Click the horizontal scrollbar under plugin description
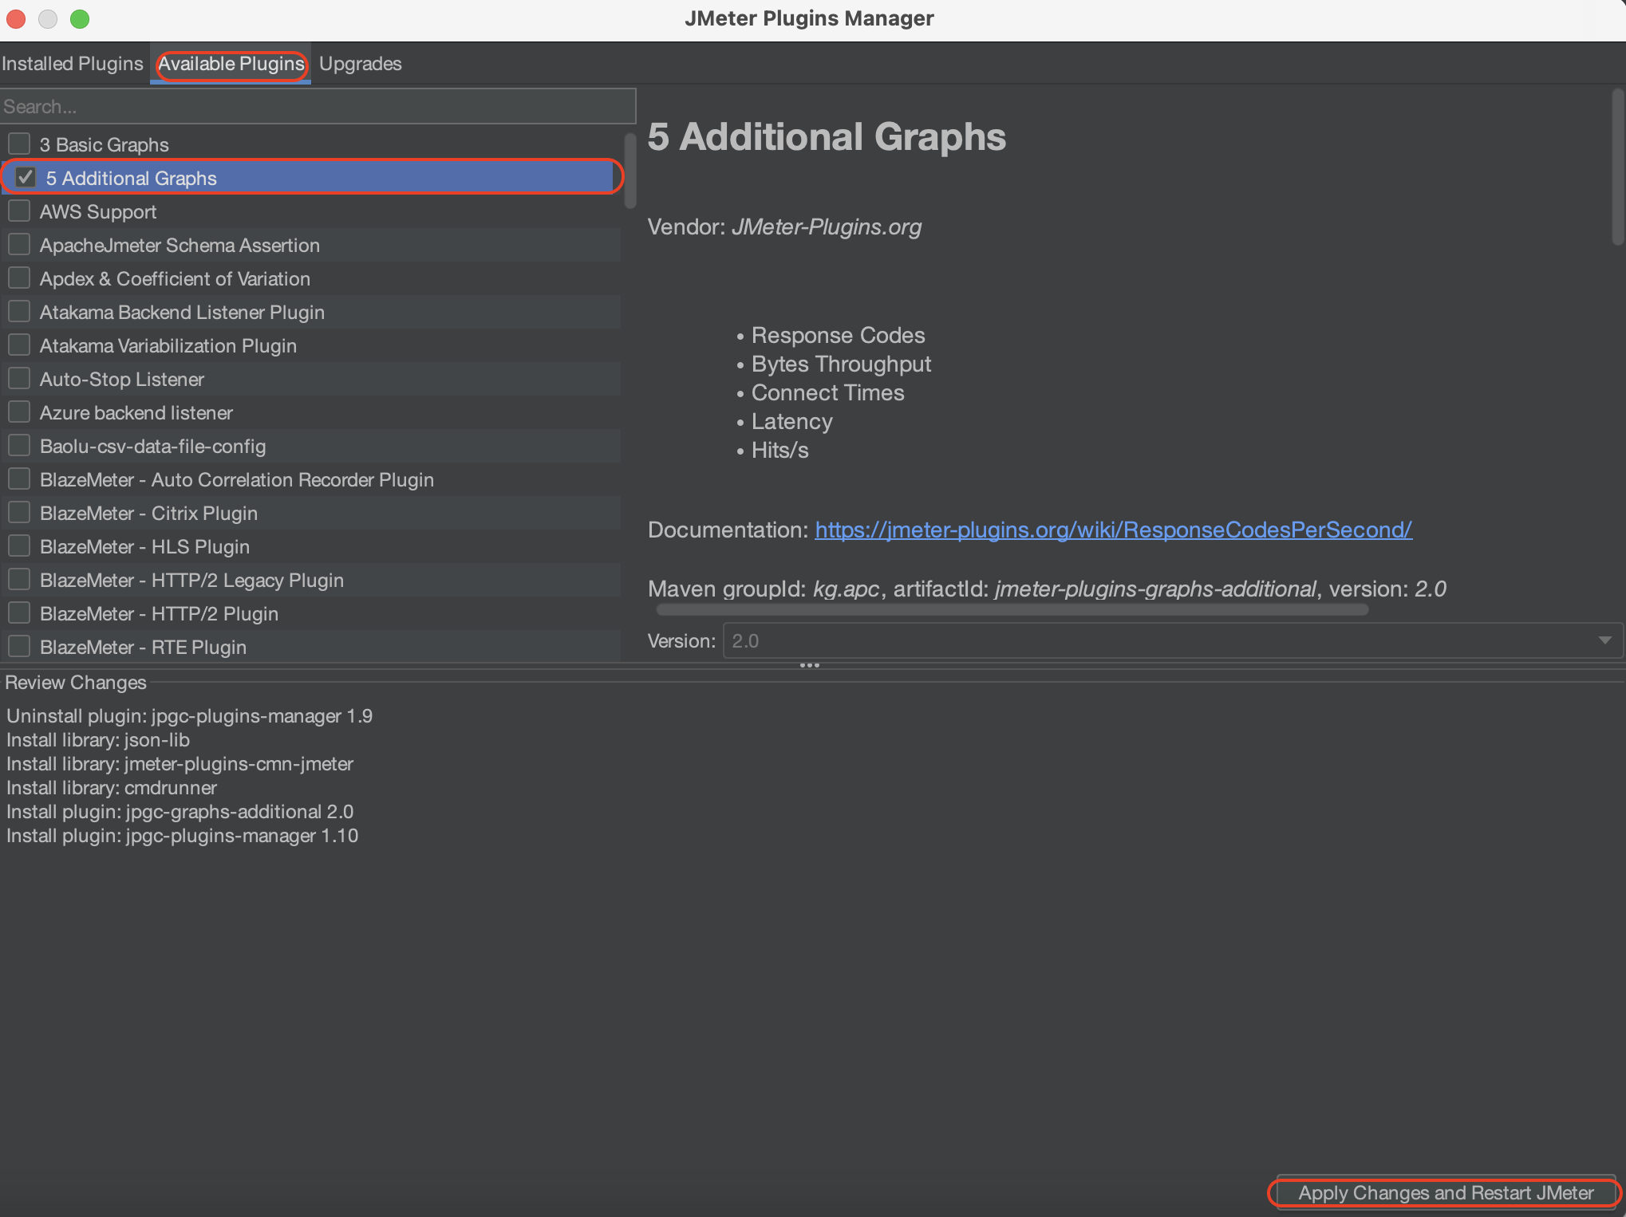 1012,610
